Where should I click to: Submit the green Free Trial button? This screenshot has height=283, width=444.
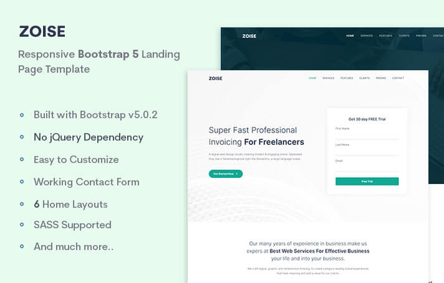tap(367, 182)
